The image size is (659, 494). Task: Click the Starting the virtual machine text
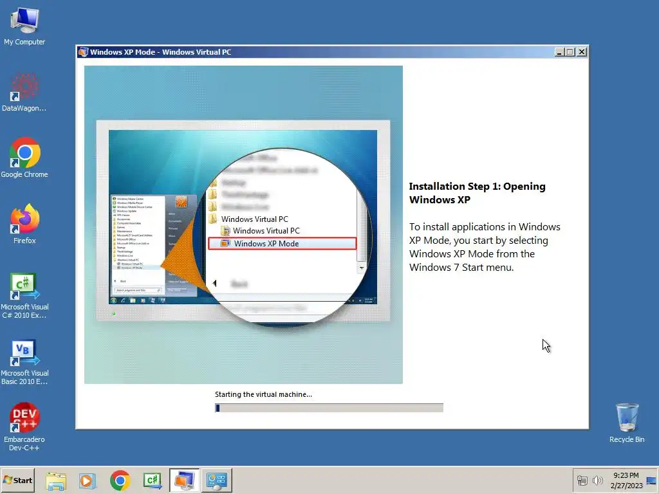(263, 394)
